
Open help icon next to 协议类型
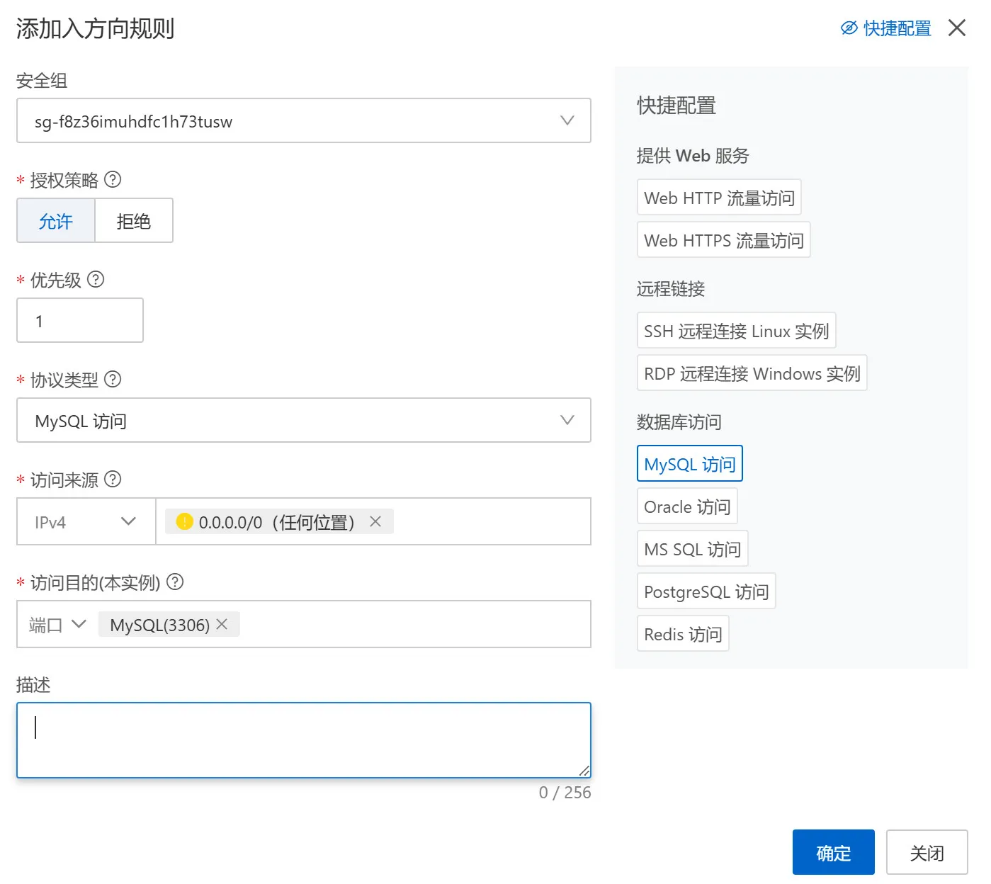click(x=113, y=379)
